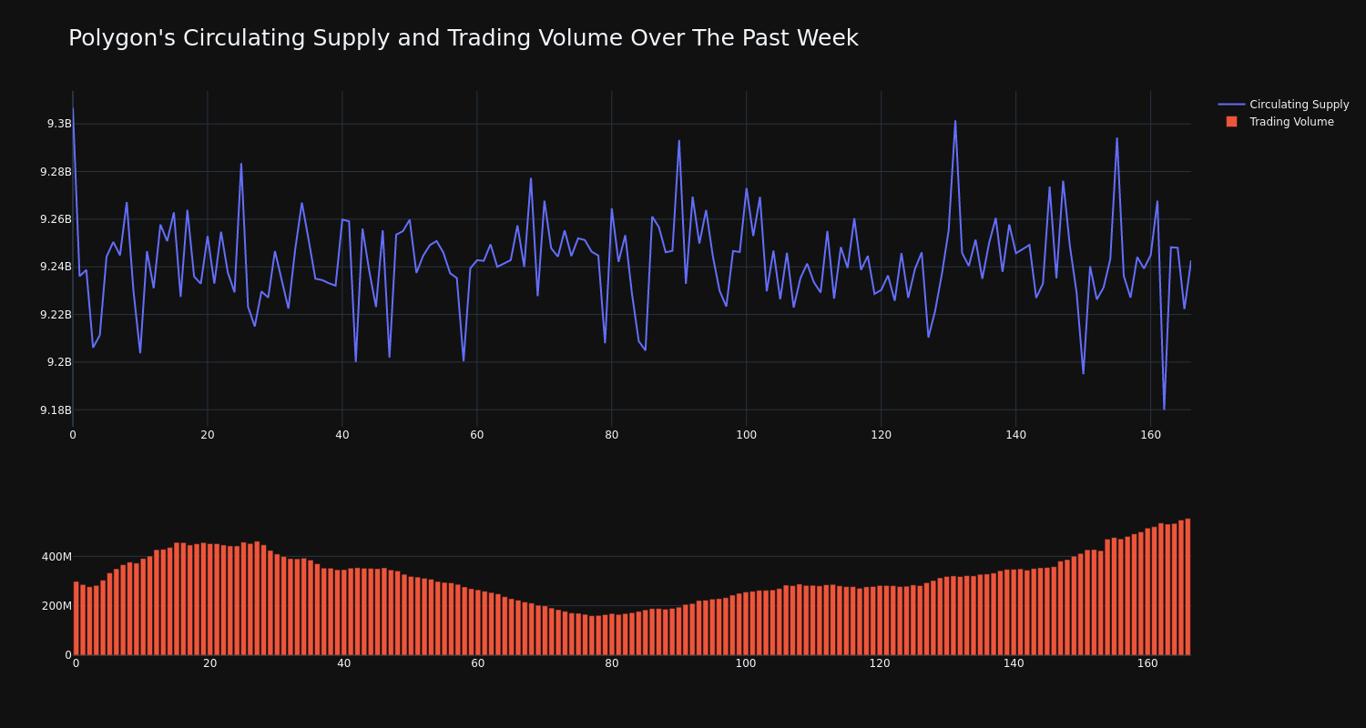Screen dimensions: 1366x728
Task: Click the 9.24B y-axis label
Action: pyautogui.click(x=56, y=267)
